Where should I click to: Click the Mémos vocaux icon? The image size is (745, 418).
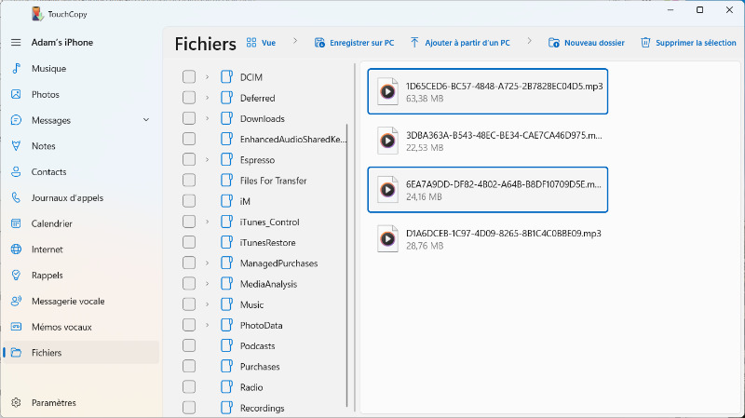16,328
